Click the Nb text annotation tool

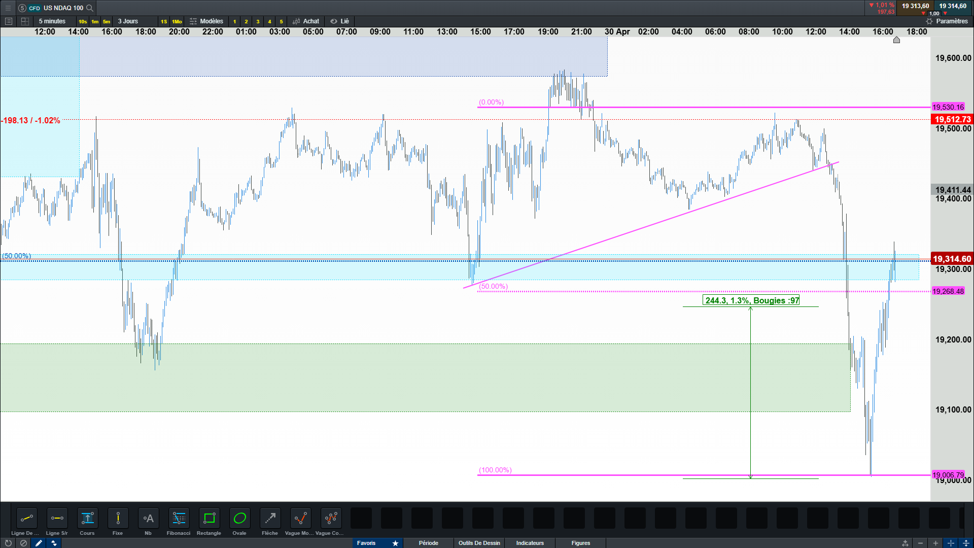(148, 519)
